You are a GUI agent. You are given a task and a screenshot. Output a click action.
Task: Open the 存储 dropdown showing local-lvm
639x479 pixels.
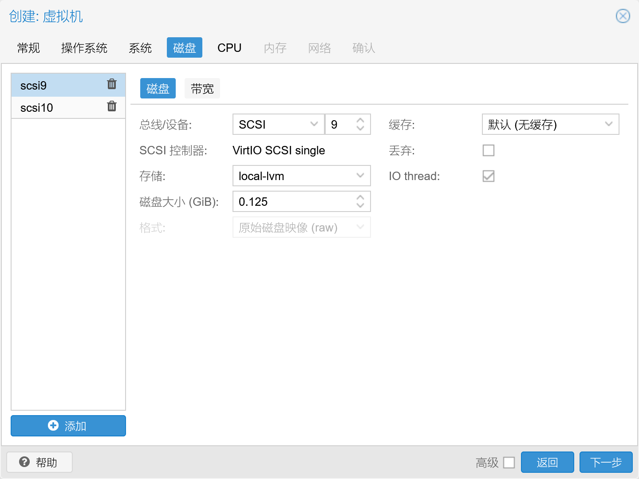click(301, 176)
